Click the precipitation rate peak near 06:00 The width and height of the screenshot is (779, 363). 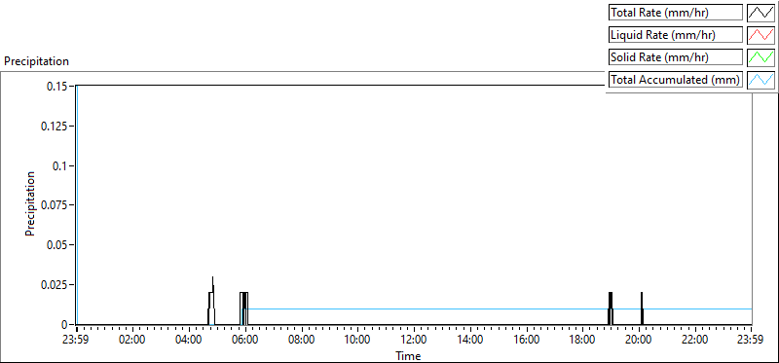tap(244, 309)
